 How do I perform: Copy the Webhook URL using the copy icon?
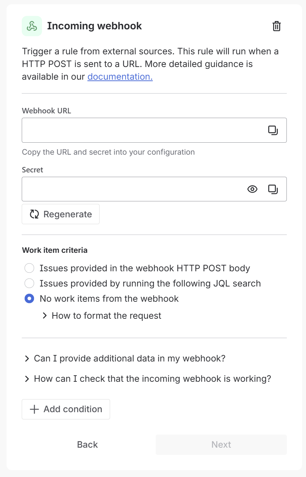click(x=273, y=130)
